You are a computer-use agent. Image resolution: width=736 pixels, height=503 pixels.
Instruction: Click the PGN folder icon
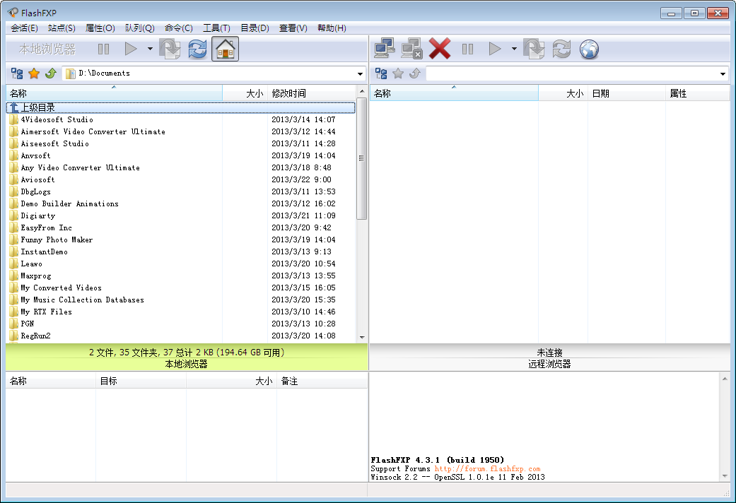pyautogui.click(x=13, y=324)
